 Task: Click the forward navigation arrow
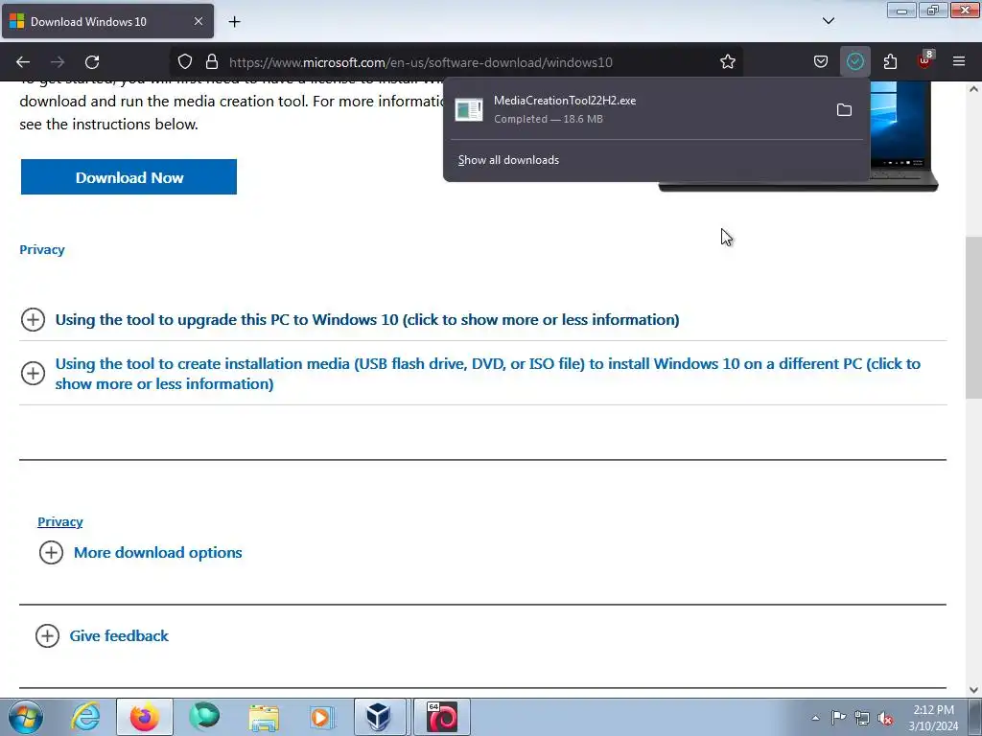coord(58,62)
